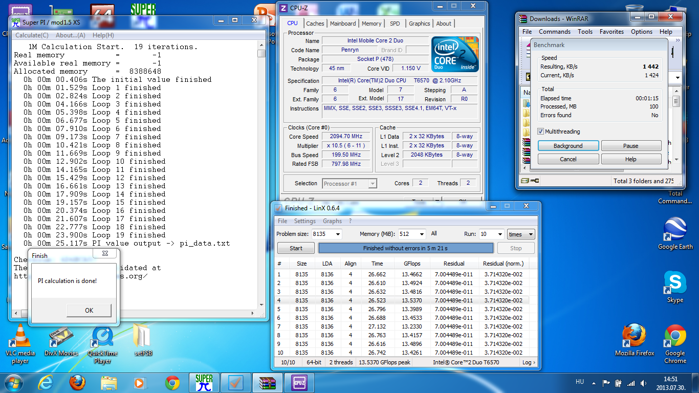Switch to the Mainboard tab in CPU-Z
The width and height of the screenshot is (699, 393).
pos(343,24)
